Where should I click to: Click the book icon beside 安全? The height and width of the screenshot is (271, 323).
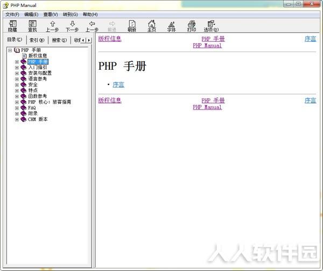tap(24, 85)
